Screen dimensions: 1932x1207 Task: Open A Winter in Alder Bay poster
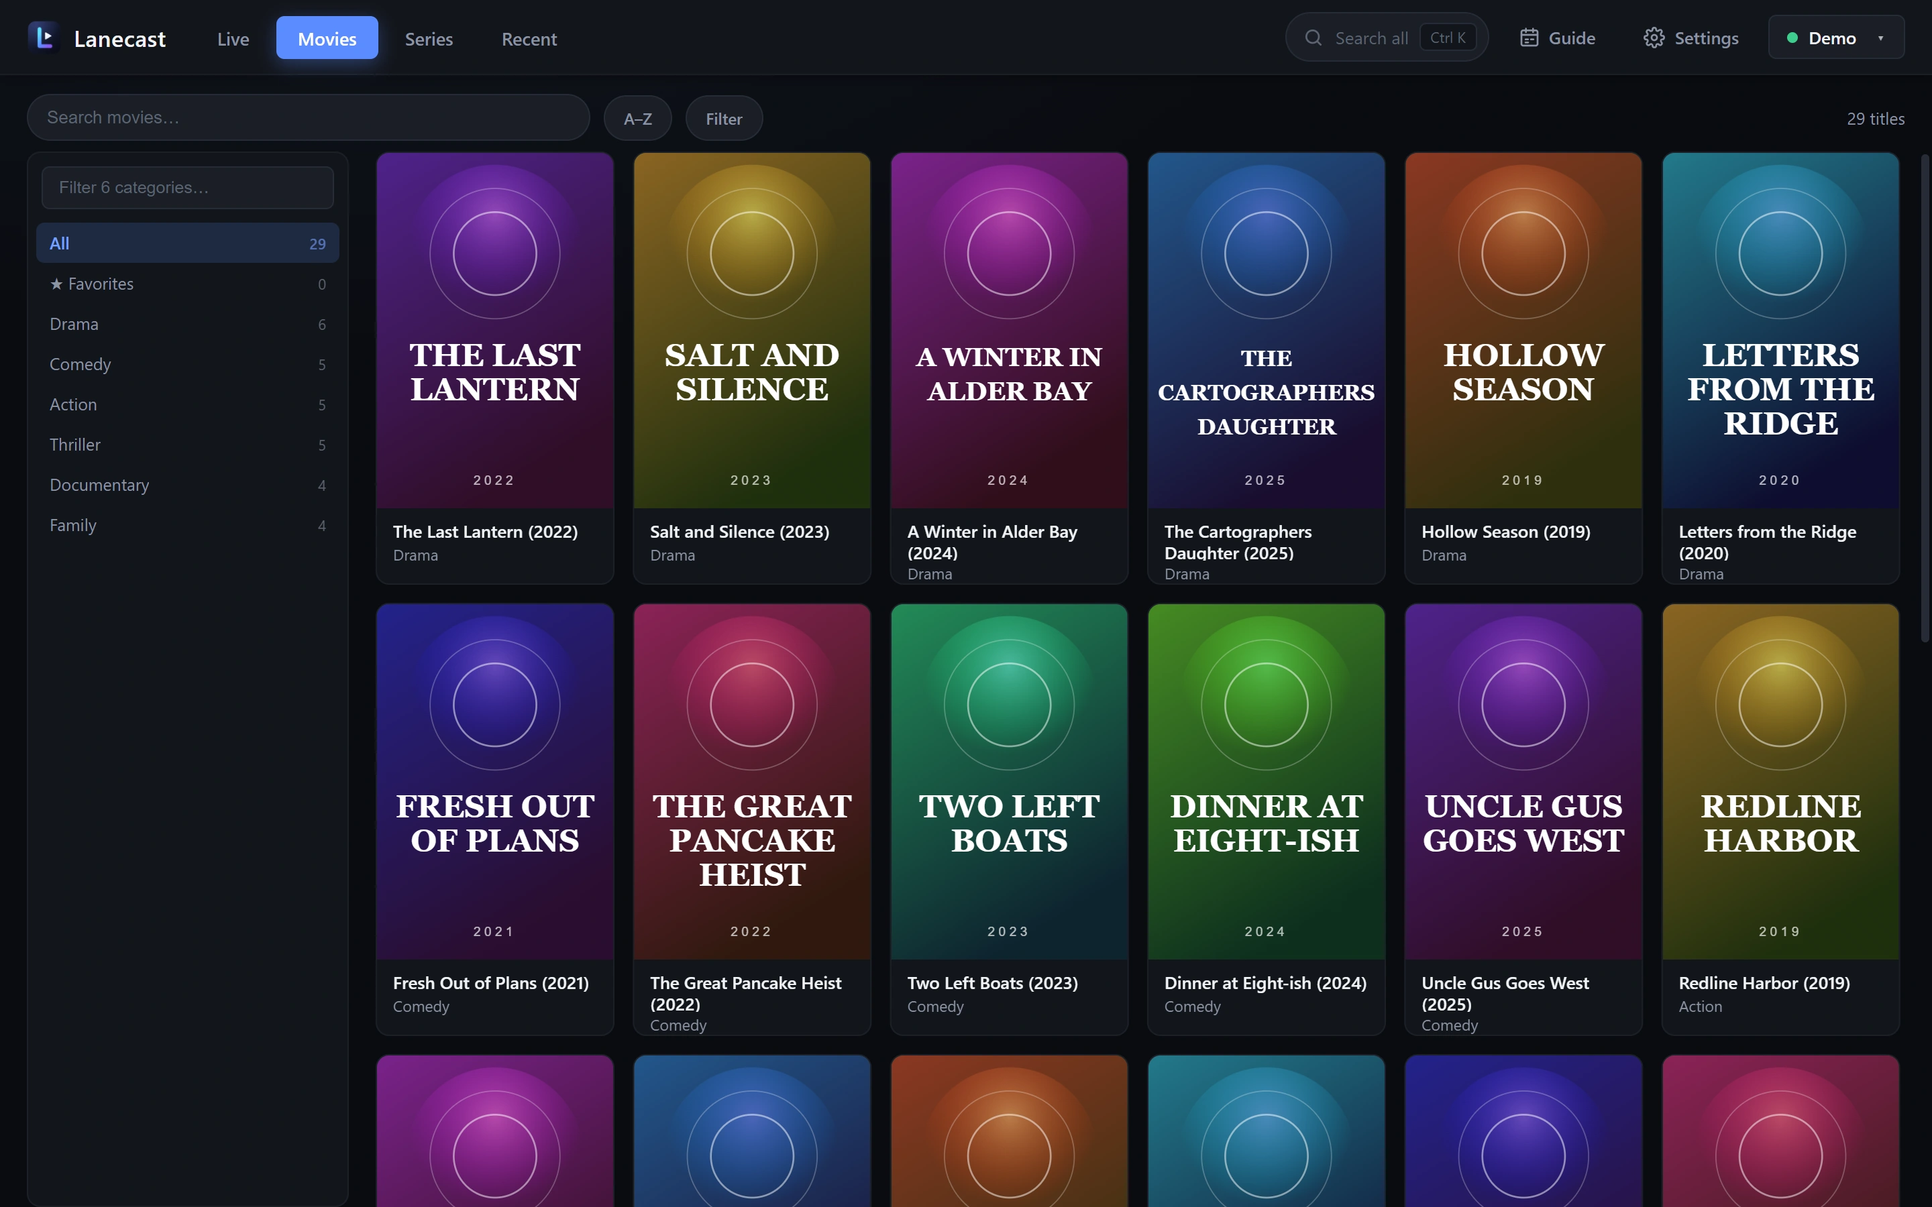coord(1009,331)
